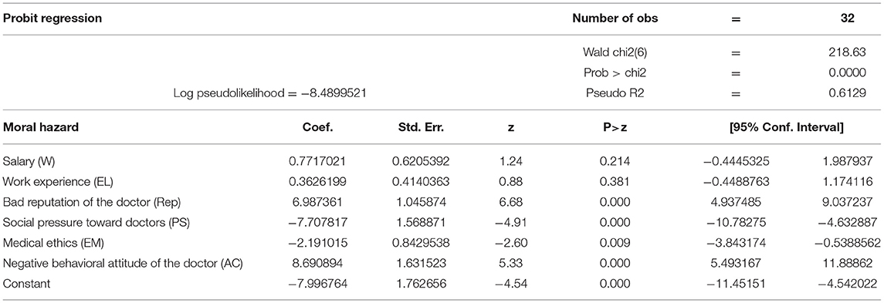Select the Coef. column header

pyautogui.click(x=318, y=128)
